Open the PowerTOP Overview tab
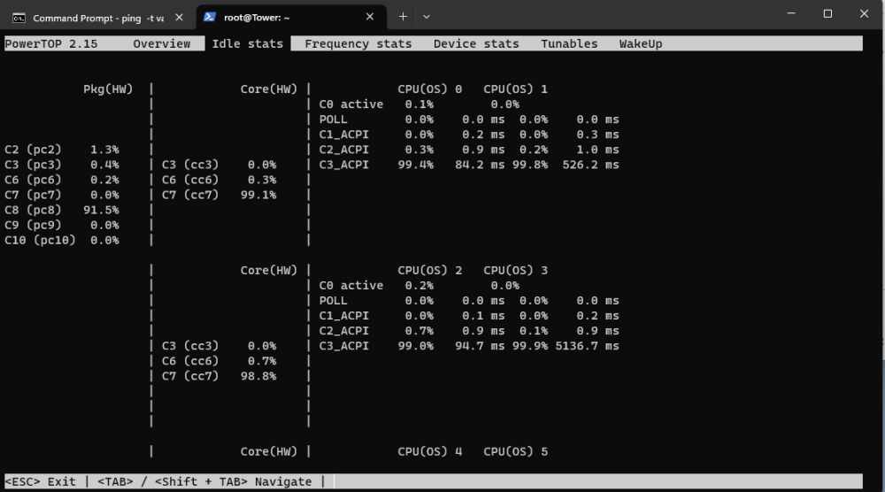Viewport: 885px width, 492px height. point(161,44)
